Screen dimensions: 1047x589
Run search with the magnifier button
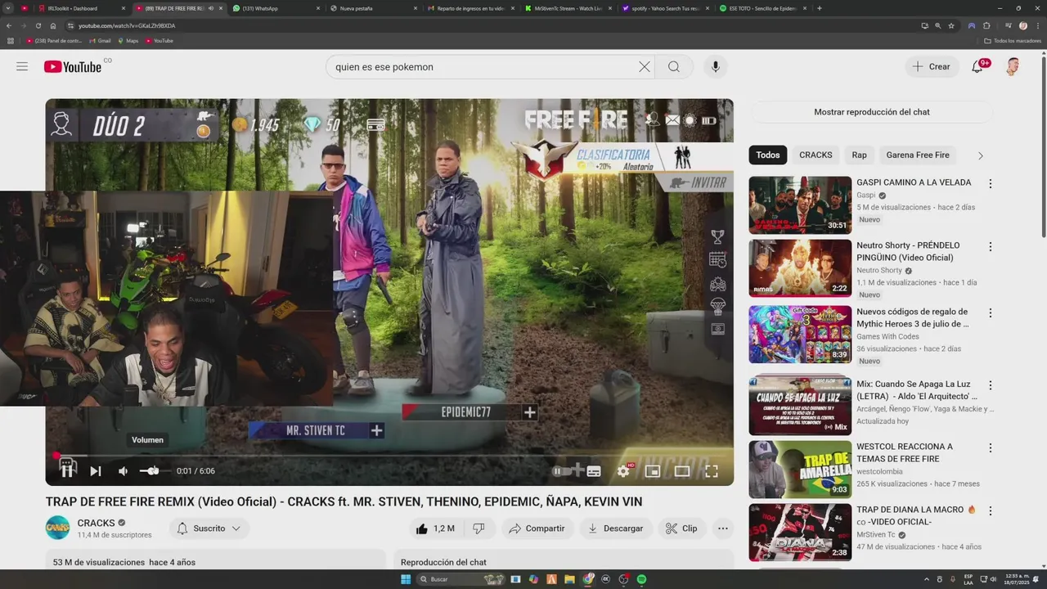click(674, 67)
